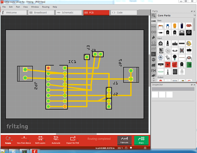Click the parts list vertical scrollbar

[194, 24]
